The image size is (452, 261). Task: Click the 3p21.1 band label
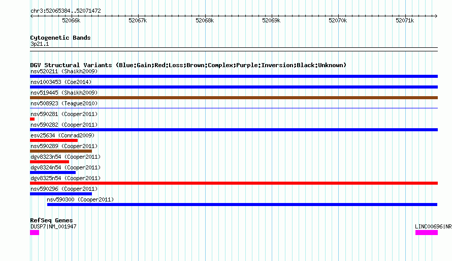pos(40,44)
